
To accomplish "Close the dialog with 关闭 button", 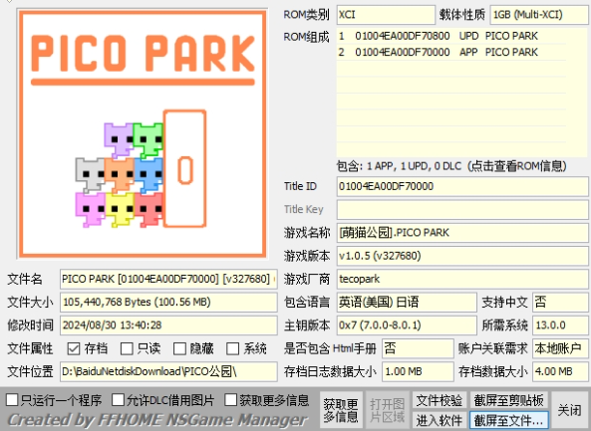I will tap(569, 410).
